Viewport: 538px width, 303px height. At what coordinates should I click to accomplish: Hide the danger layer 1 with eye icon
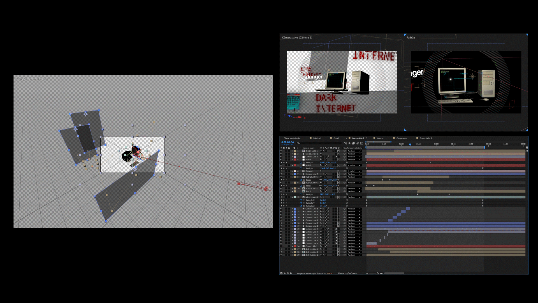coord(281,151)
